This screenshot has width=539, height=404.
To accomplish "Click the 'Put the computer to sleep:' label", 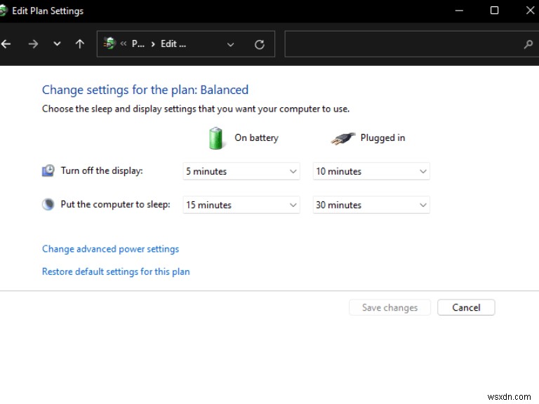I will coord(116,204).
